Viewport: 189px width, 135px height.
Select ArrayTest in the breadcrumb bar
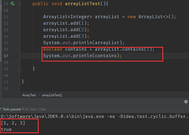pyautogui.click(x=29, y=95)
